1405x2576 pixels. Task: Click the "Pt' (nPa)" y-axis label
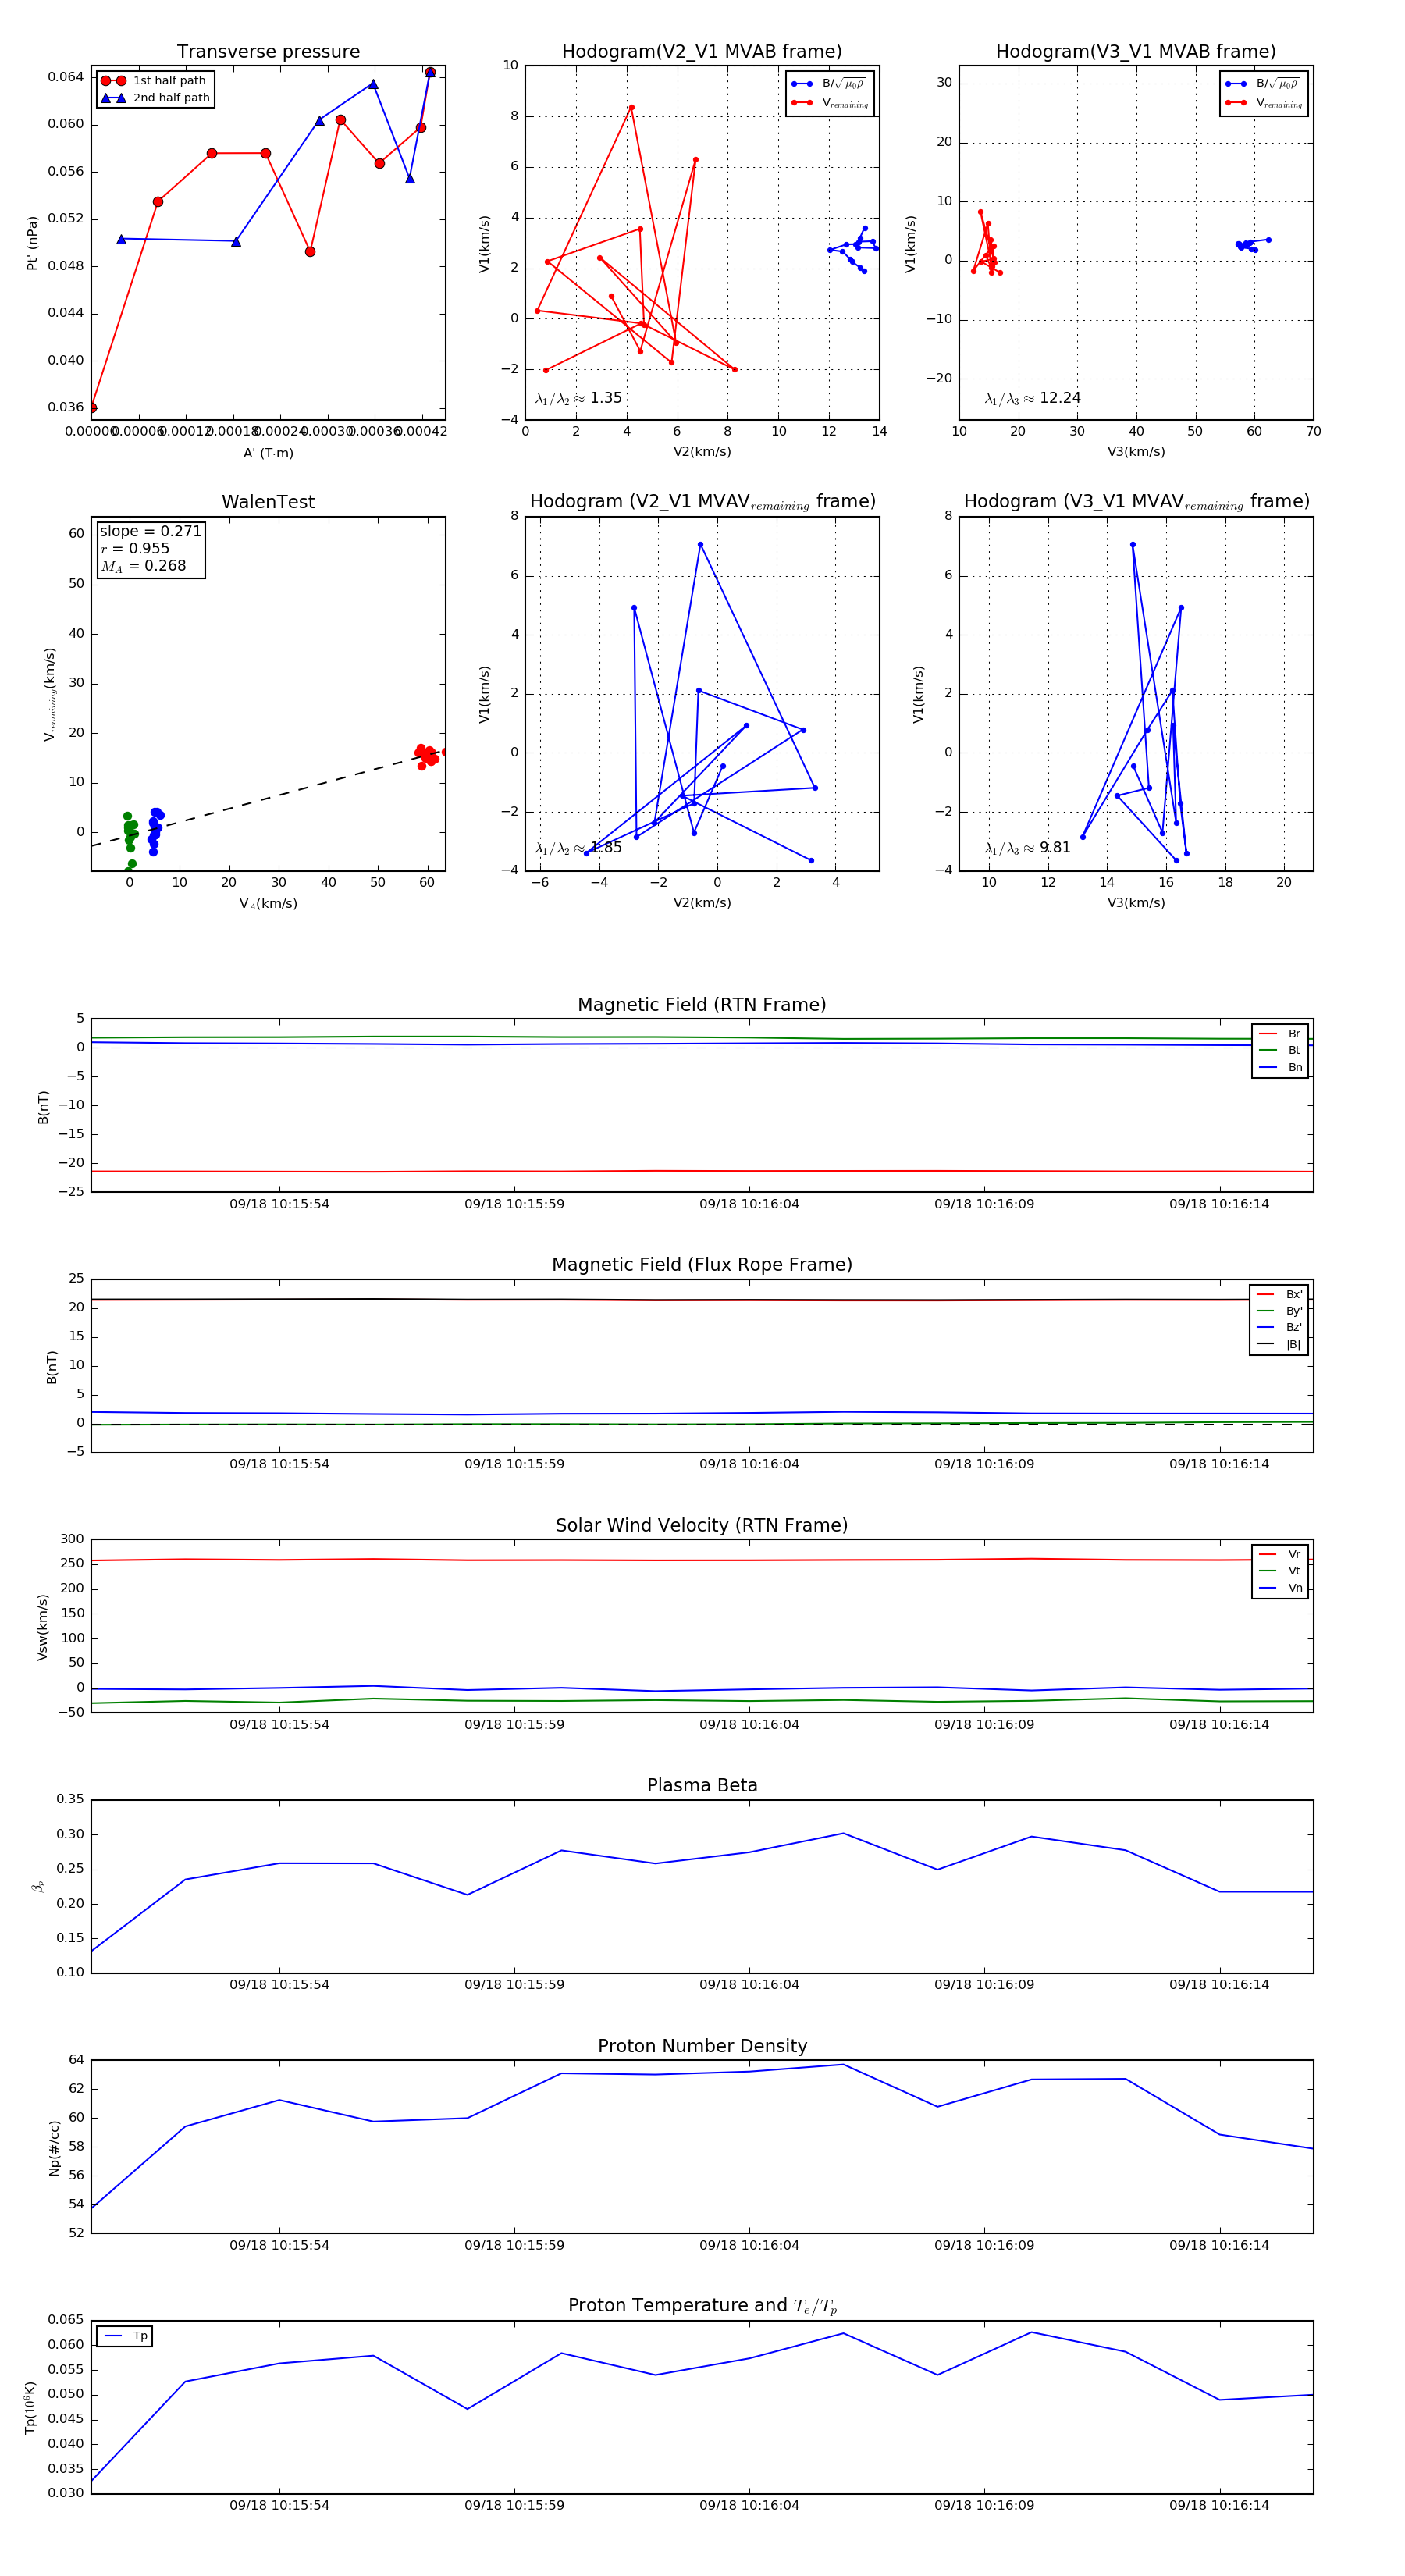(x=32, y=243)
